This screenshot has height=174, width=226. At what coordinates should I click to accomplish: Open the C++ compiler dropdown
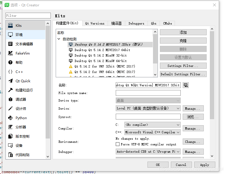(x=152, y=132)
